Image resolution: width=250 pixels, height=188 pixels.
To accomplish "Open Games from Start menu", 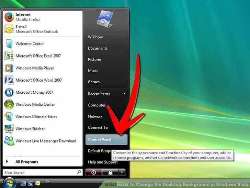I will [x=94, y=82].
